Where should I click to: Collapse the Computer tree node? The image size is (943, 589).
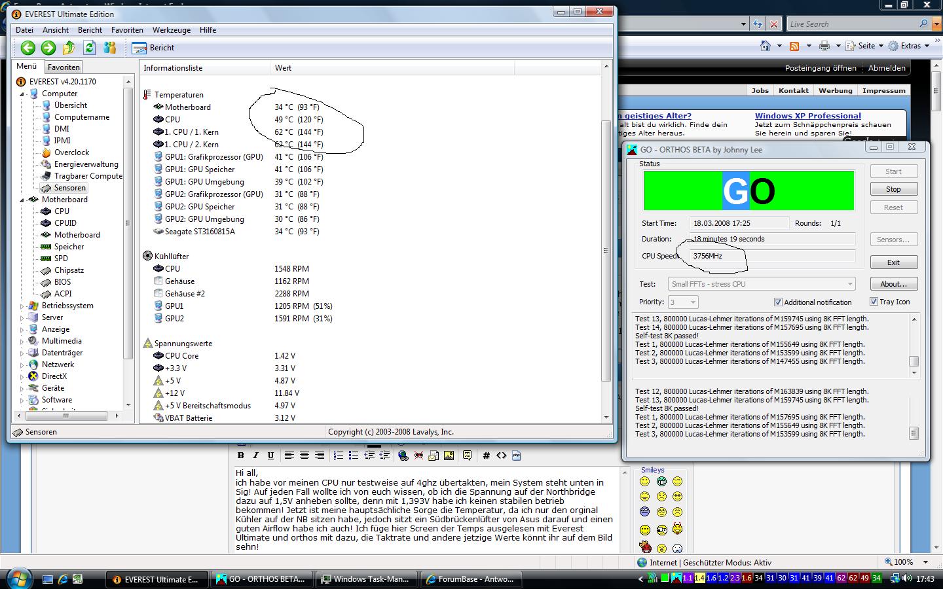point(22,94)
